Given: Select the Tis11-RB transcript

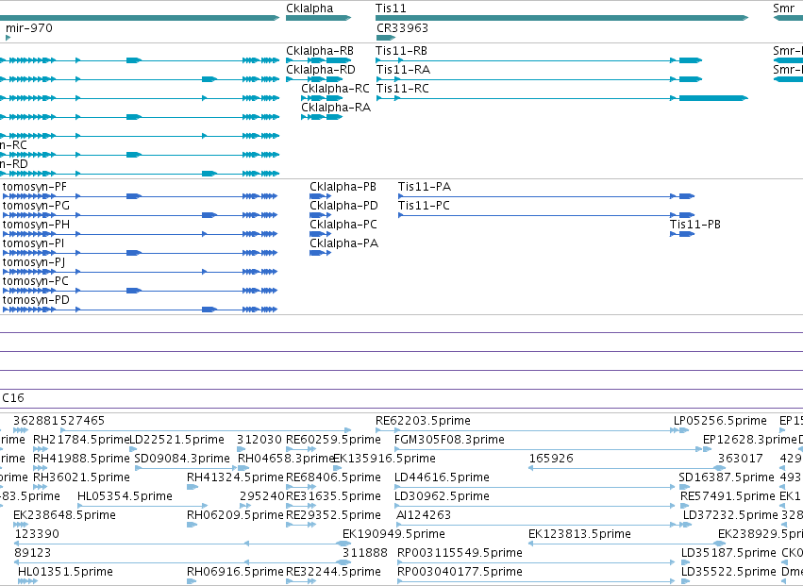Looking at the screenshot, I should pyautogui.click(x=539, y=60).
